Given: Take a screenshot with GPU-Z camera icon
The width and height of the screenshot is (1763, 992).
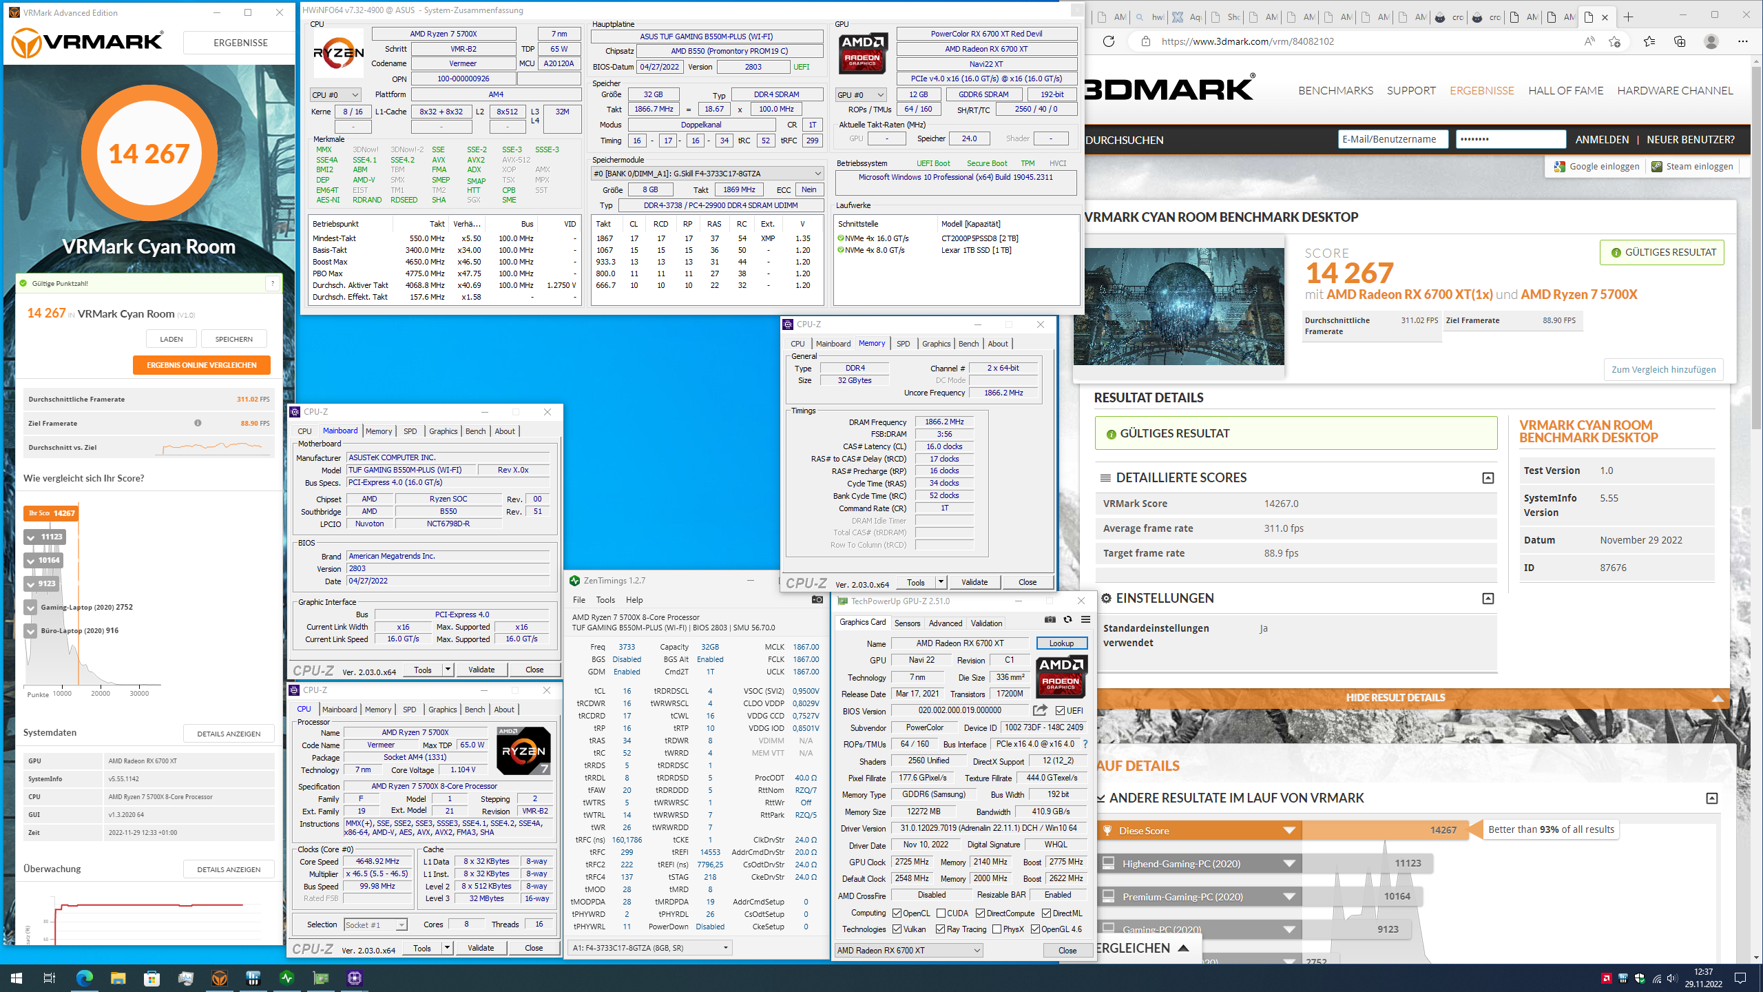Looking at the screenshot, I should [1050, 619].
